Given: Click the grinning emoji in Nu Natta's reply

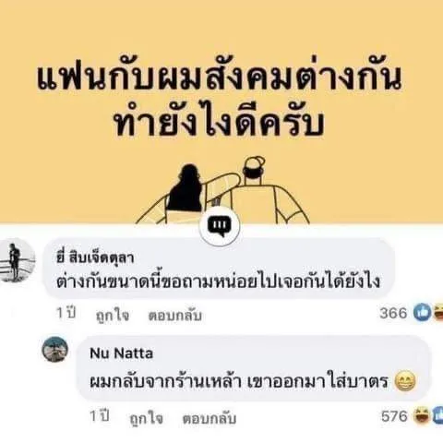Looking at the screenshot, I should coord(405,381).
